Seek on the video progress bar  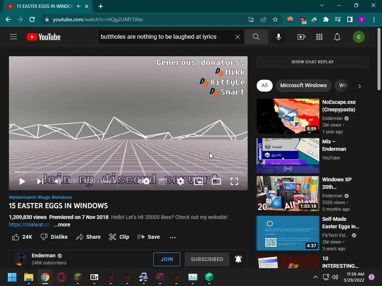(x=128, y=172)
